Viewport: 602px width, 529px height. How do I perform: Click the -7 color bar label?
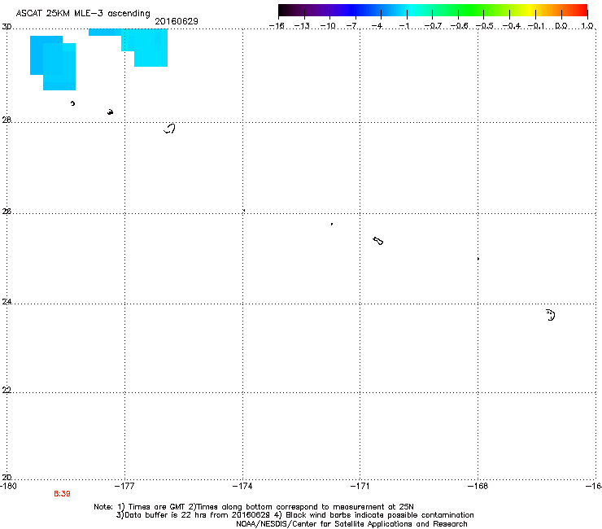351,26
